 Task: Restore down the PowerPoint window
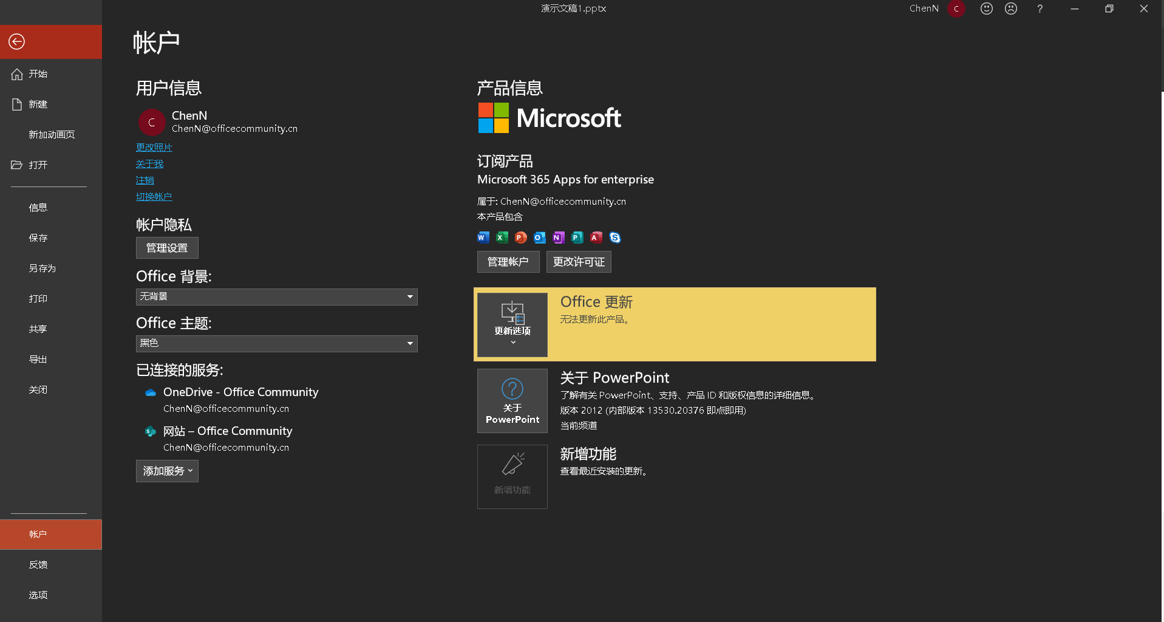tap(1109, 9)
